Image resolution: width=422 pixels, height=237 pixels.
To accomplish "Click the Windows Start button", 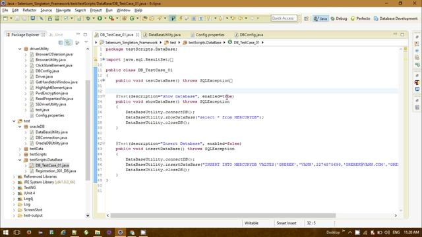I will pyautogui.click(x=5, y=232).
